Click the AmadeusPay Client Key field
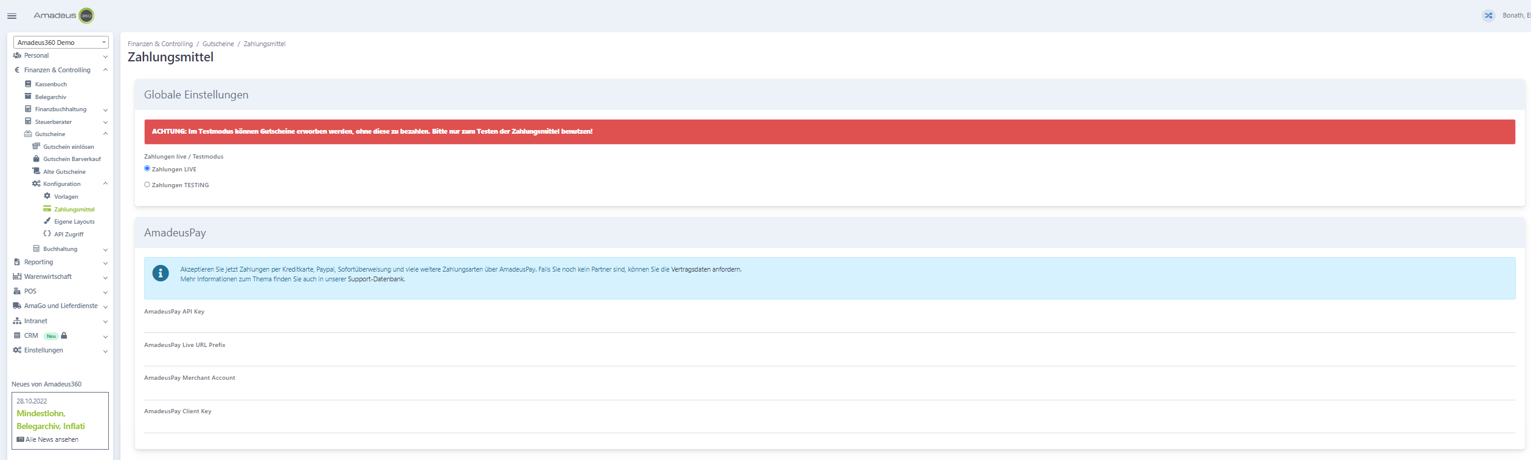Viewport: 1531px width, 460px height. click(x=830, y=425)
